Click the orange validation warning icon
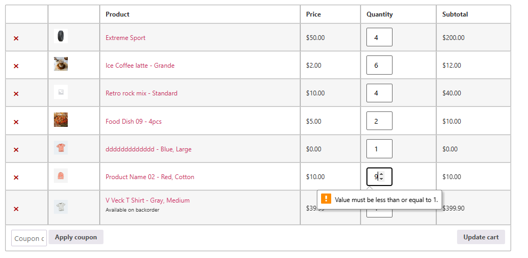528x258 pixels. [x=326, y=199]
